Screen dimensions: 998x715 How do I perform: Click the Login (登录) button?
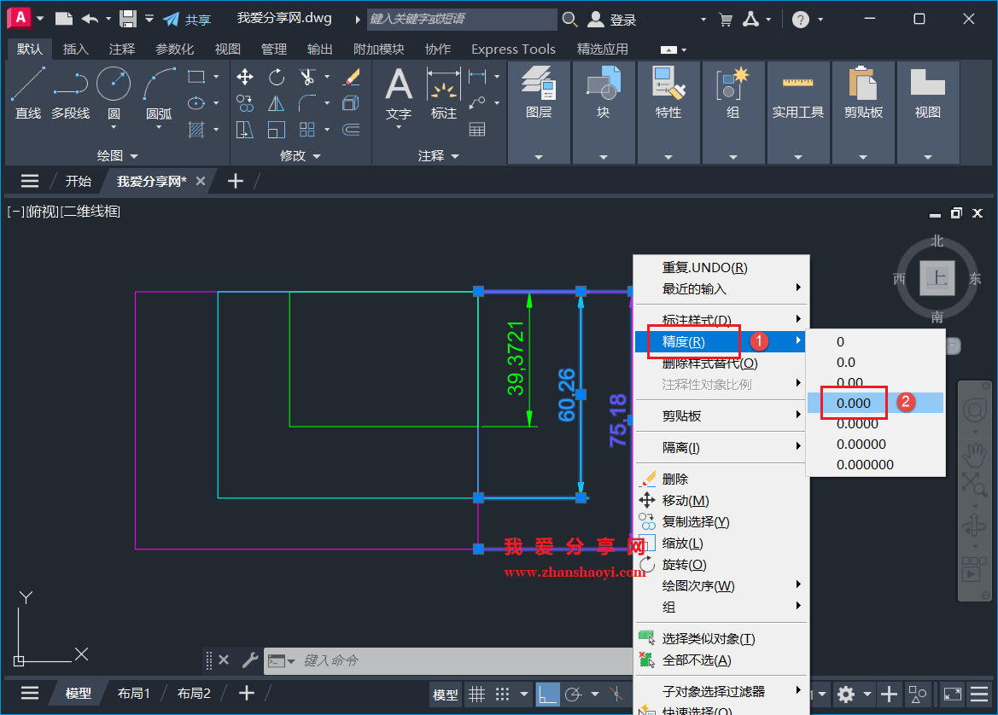[x=611, y=20]
